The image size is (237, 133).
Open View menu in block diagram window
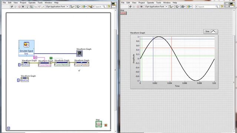[16, 3]
